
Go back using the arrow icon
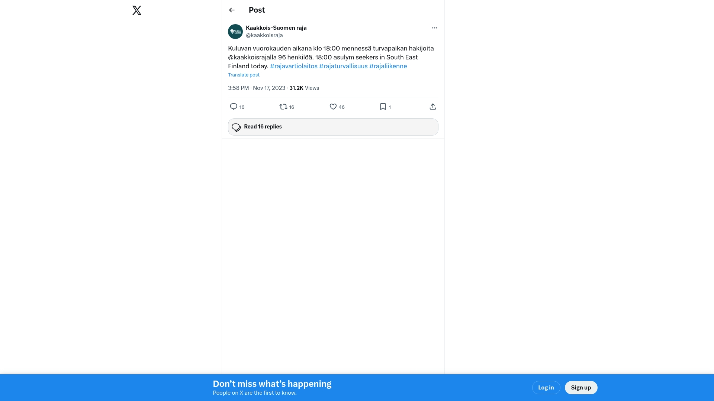232,10
